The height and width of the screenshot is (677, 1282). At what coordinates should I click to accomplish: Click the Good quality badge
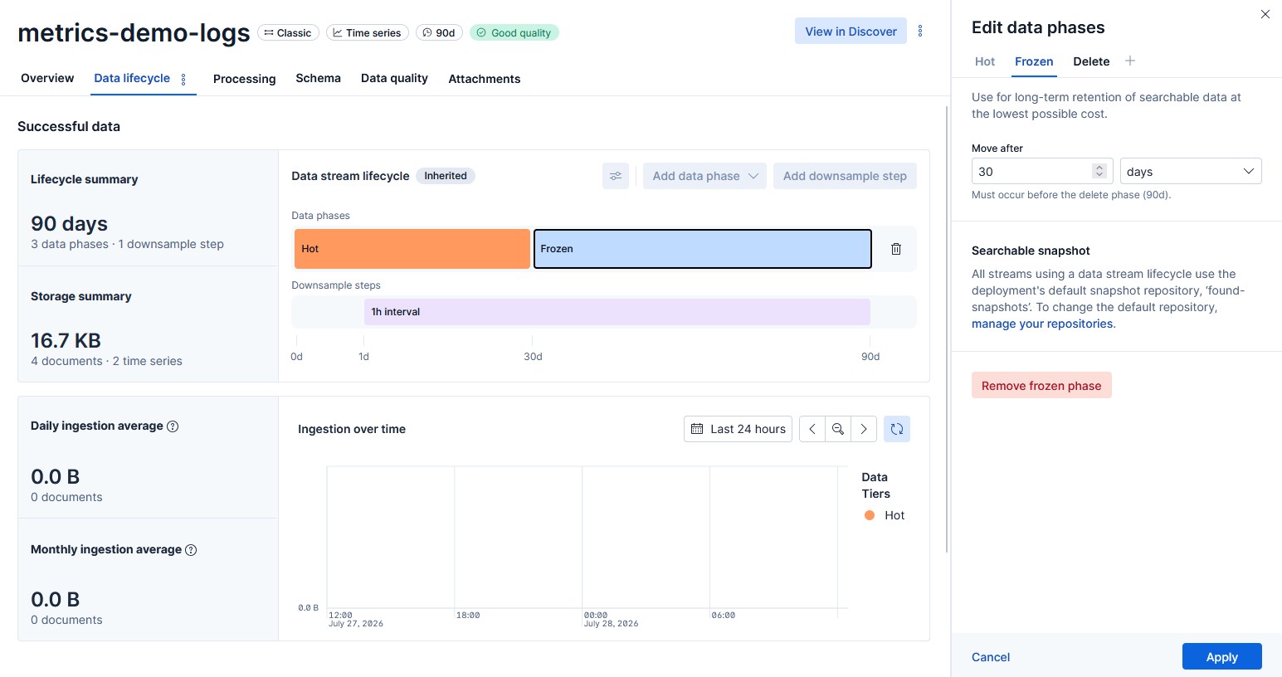pos(514,32)
